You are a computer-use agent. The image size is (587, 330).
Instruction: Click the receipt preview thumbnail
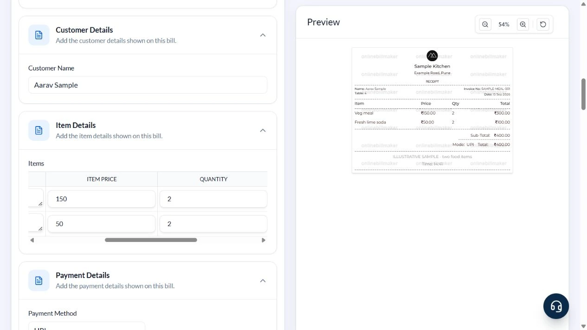click(432, 110)
